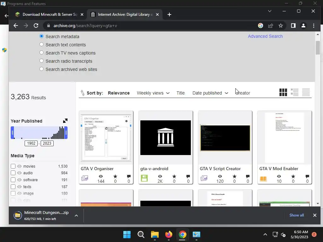Click reviews bubble on GTA V Mod Enabler card
Image resolution: width=323 pixels, height=242 pixels.
click(307, 176)
